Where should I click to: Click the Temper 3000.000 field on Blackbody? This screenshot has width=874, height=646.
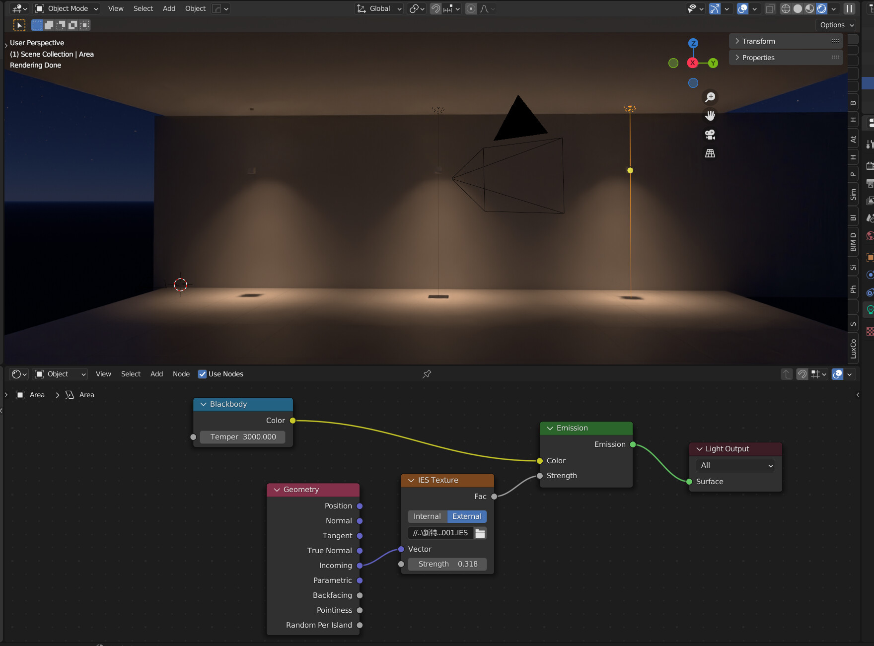pyautogui.click(x=243, y=437)
